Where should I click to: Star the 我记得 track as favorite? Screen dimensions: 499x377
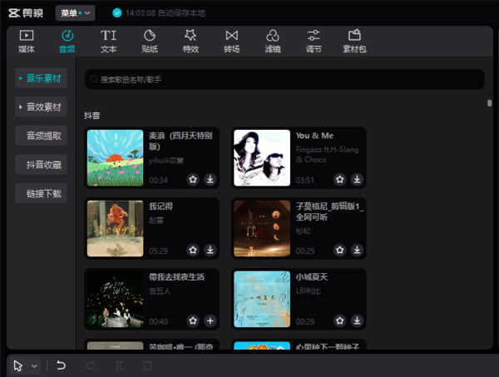[192, 250]
